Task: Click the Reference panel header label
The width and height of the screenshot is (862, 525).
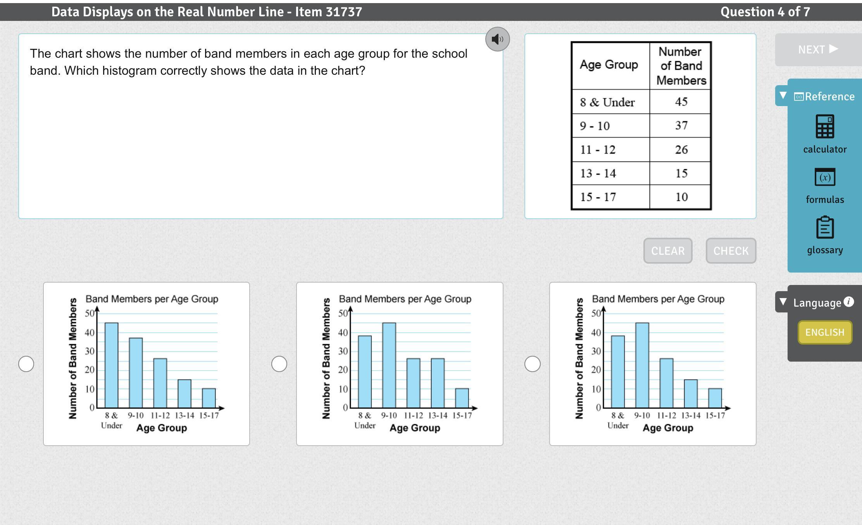Action: click(x=829, y=96)
